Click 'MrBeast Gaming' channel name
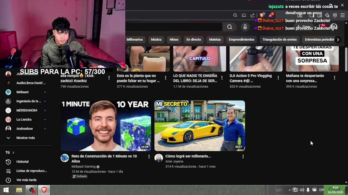The image size is (348, 195). tap(83, 167)
